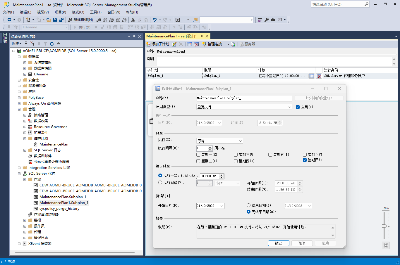Select the DAname database node
Screen dimensions: 400x265
point(41,74)
